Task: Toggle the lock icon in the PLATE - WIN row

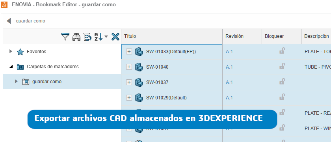Action: [282, 127]
